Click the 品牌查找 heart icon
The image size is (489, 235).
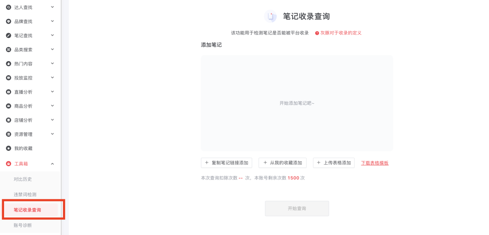[9, 21]
